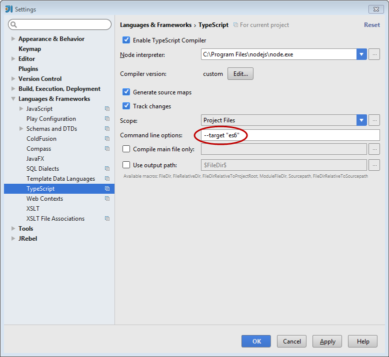Viewport: 389px width, 357px height.
Task: Expand Version Control node
Action: pyautogui.click(x=13, y=78)
